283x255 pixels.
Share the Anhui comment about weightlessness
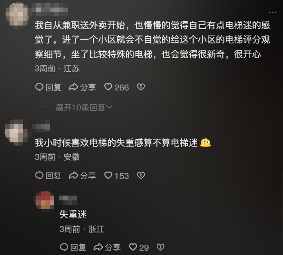(x=82, y=176)
